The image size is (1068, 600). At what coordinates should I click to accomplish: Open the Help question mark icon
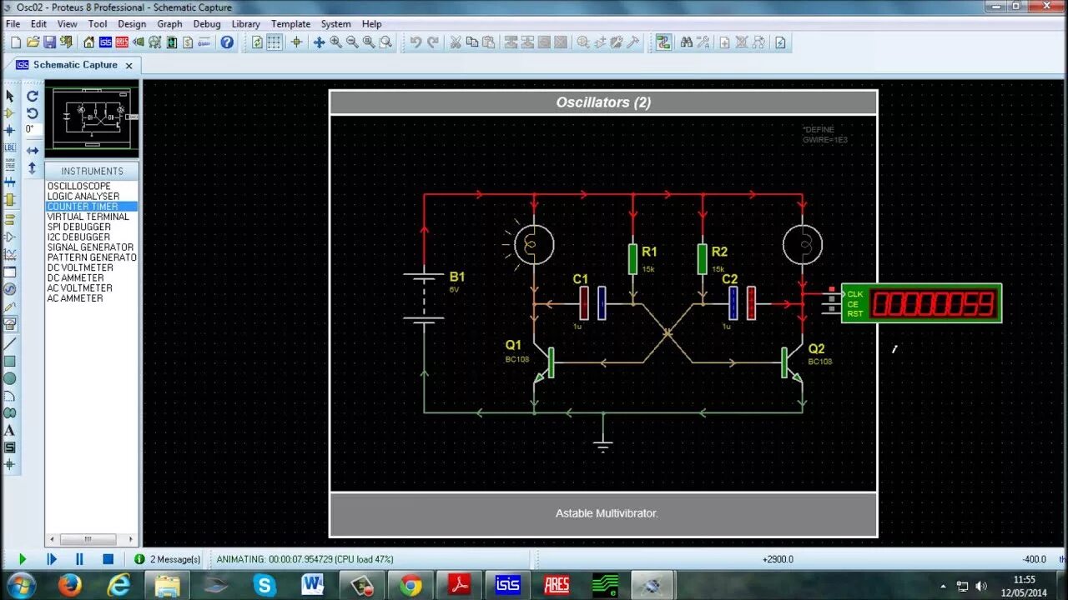[227, 42]
